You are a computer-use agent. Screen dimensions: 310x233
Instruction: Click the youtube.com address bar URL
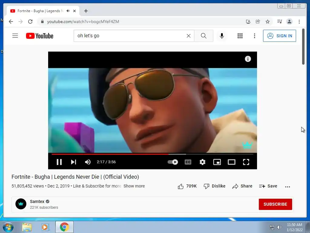tap(83, 22)
